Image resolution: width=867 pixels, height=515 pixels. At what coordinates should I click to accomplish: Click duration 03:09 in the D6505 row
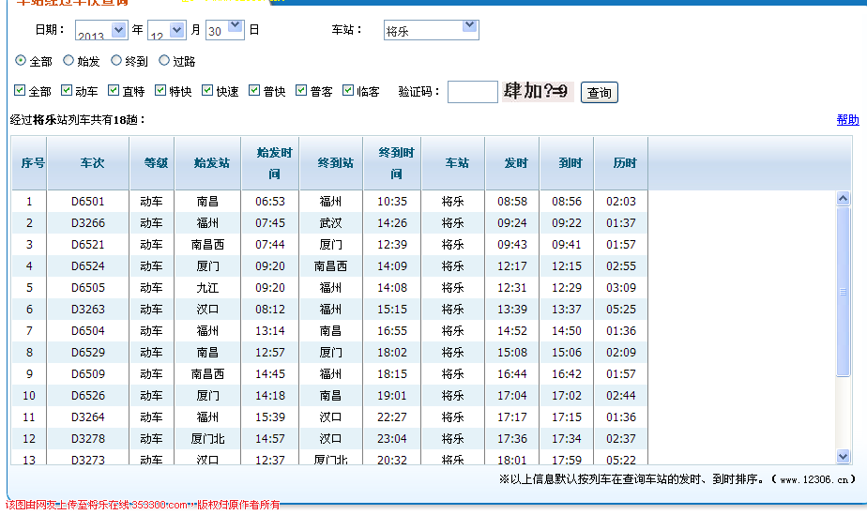[621, 287]
